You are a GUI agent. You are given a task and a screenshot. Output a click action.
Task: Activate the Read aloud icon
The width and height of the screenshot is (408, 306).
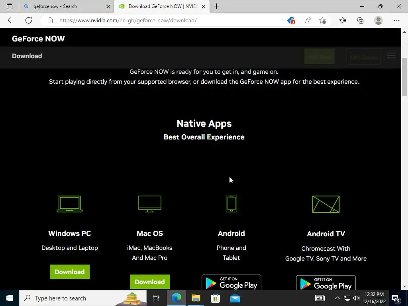point(308,20)
